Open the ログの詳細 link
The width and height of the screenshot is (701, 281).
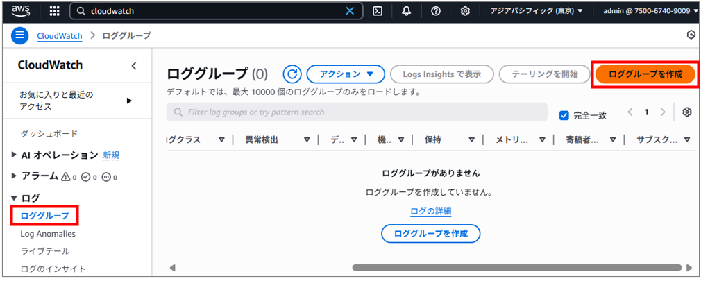click(x=430, y=211)
